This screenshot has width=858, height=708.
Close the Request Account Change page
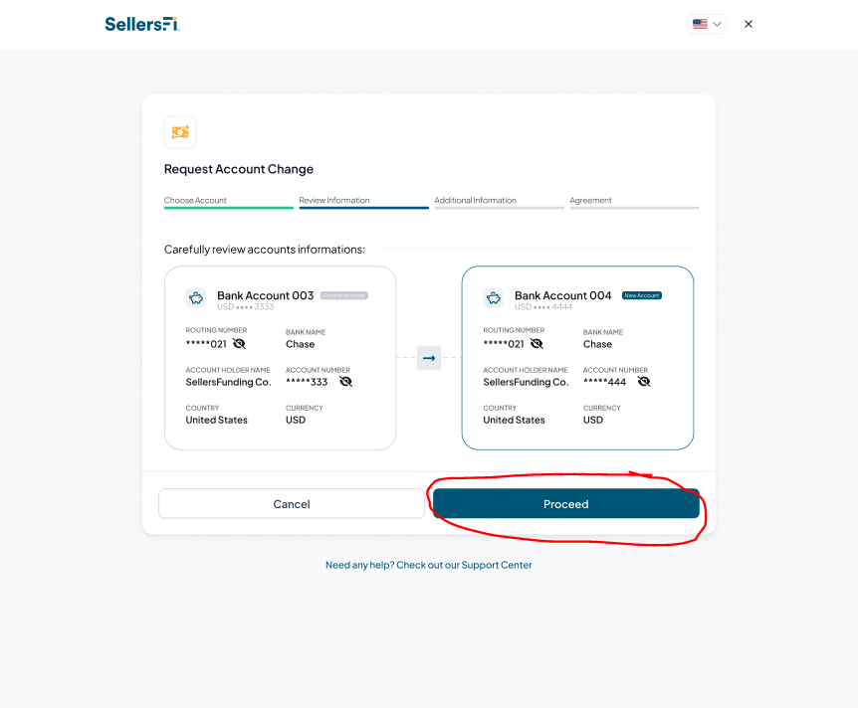(749, 24)
